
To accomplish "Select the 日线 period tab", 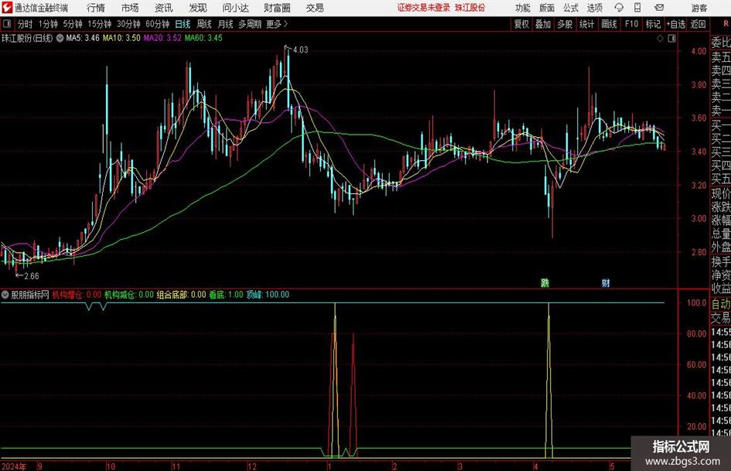I will point(183,24).
